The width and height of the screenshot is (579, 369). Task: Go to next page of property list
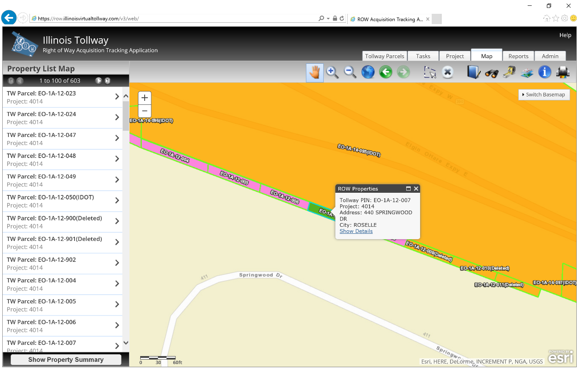(98, 81)
